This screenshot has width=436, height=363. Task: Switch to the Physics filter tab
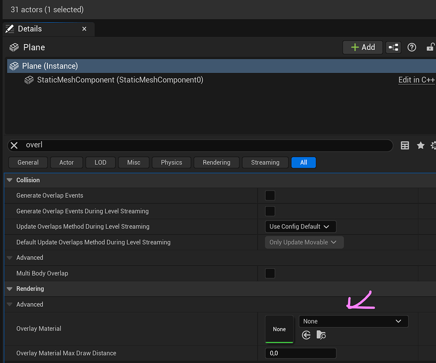click(x=171, y=163)
